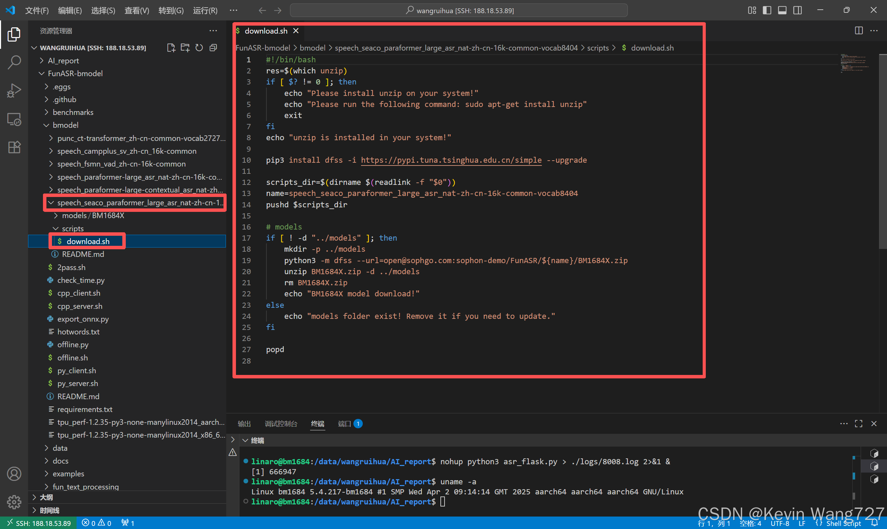Close the download.sh editor tab
This screenshot has width=887, height=529.
296,31
